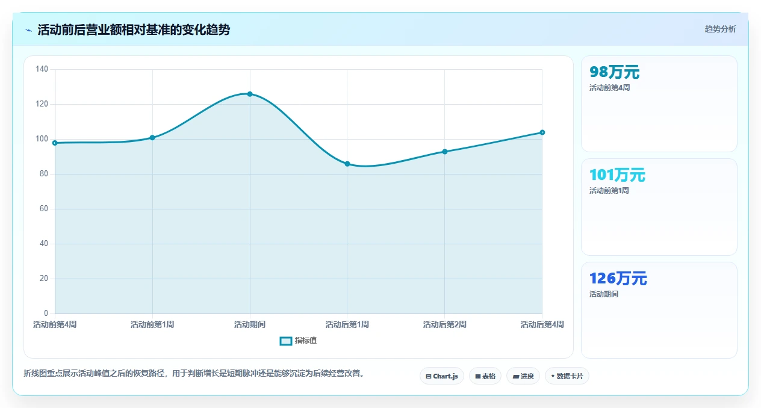Click the y-axis value 40

pyautogui.click(x=43, y=244)
